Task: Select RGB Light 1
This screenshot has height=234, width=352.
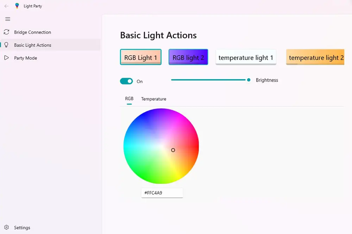Action: click(x=140, y=57)
